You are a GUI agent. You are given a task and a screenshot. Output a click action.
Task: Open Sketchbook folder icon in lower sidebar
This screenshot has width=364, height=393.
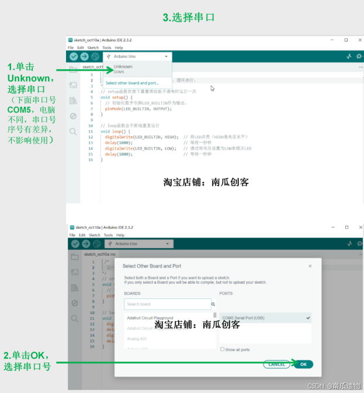[x=75, y=257]
